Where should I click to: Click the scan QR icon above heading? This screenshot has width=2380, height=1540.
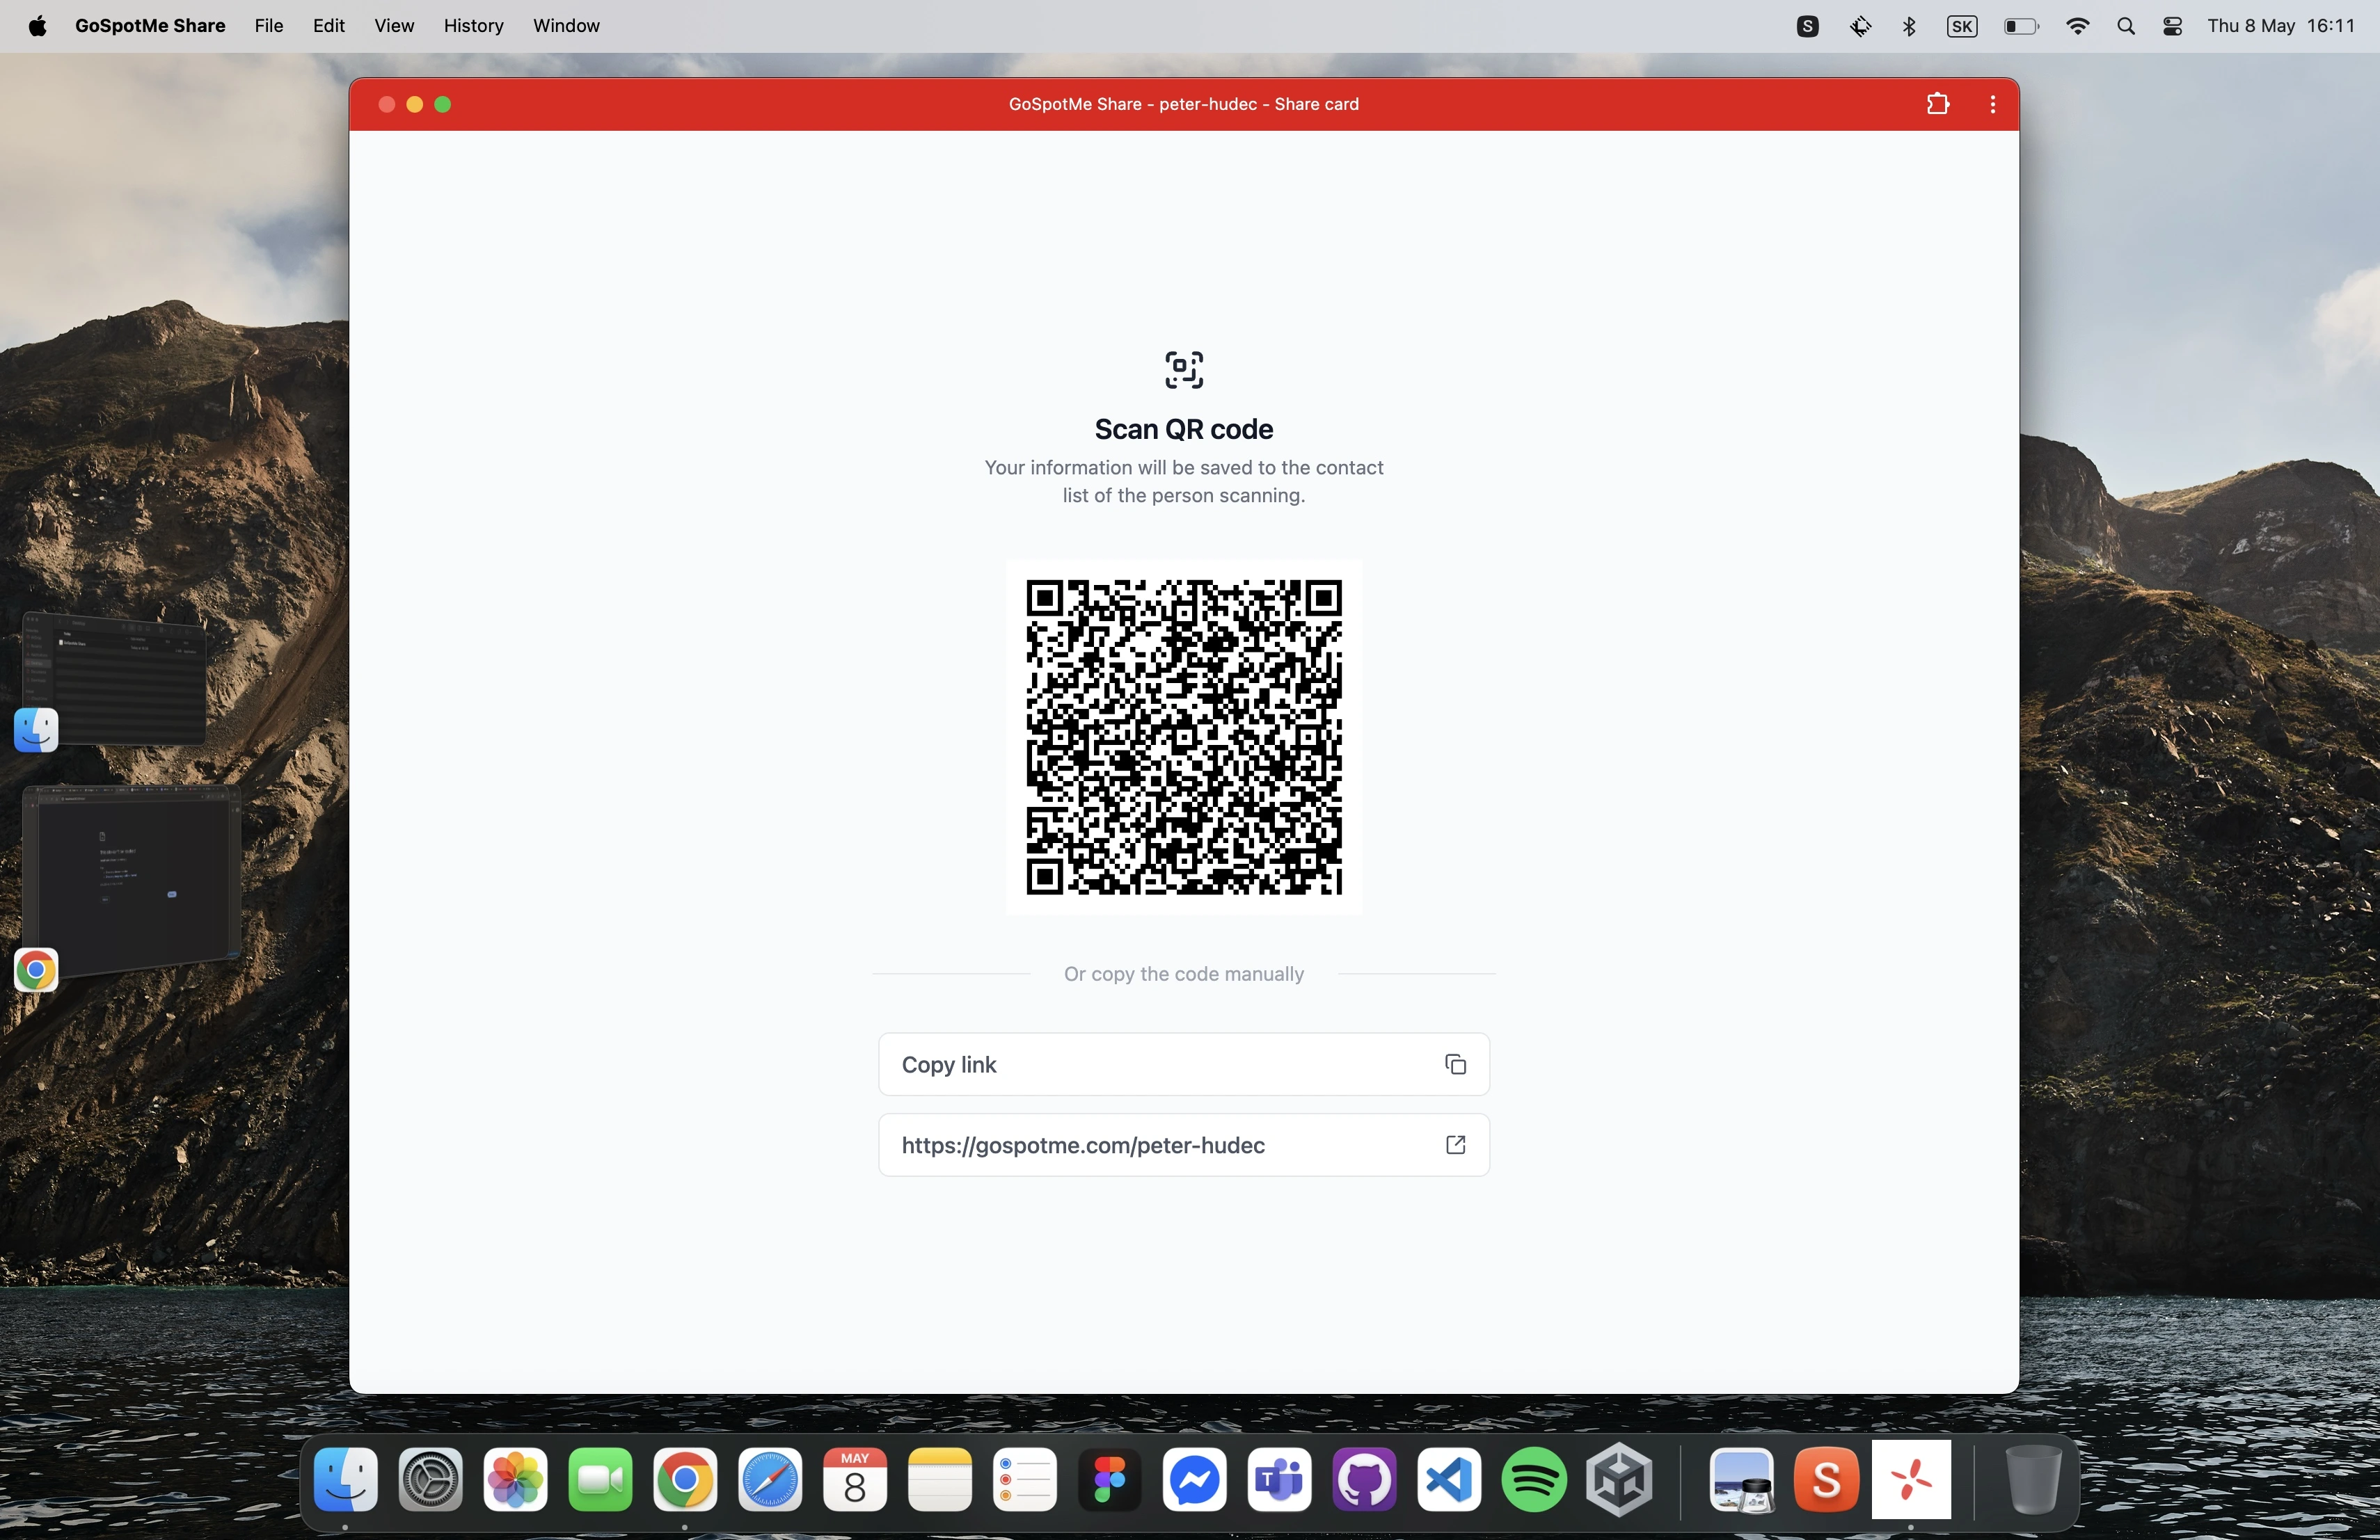coord(1184,370)
